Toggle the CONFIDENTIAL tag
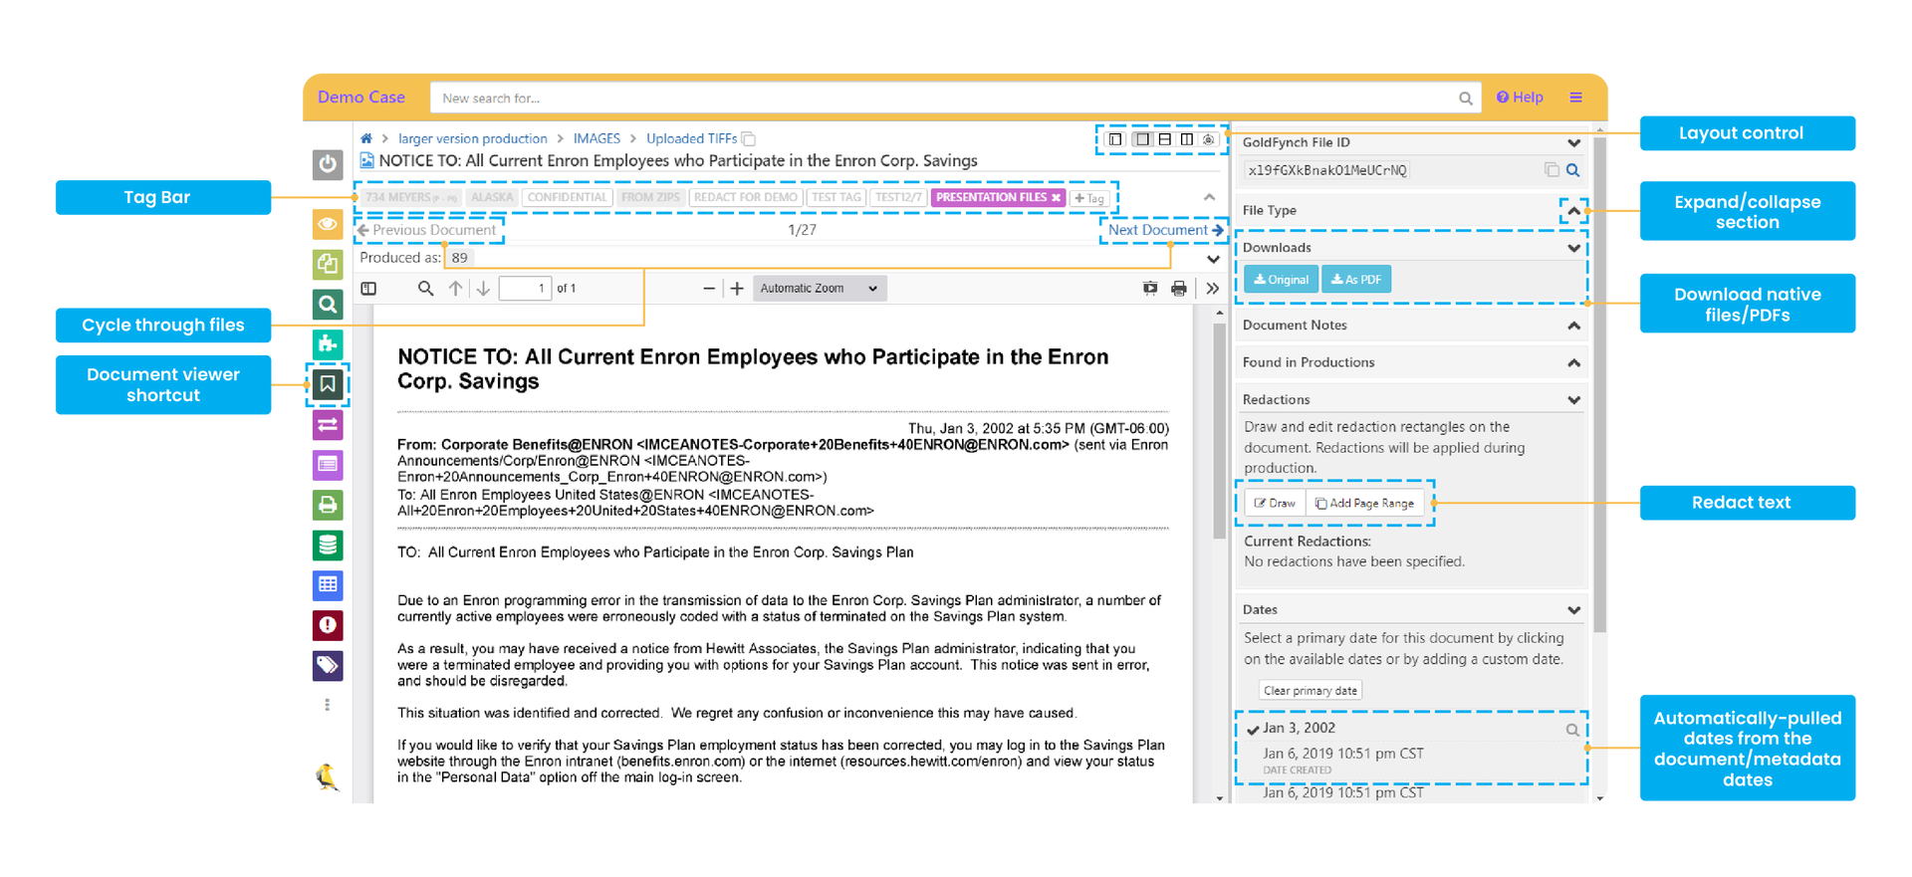This screenshot has width=1912, height=877. click(567, 198)
